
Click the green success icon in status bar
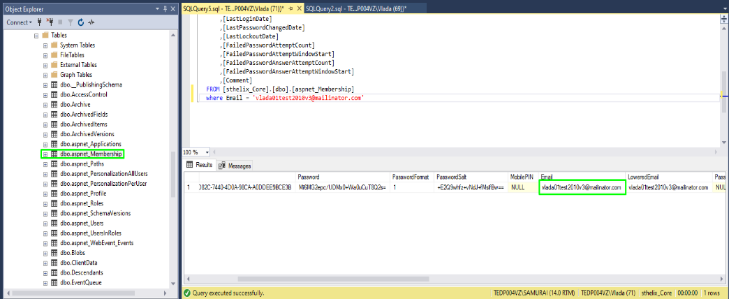click(x=187, y=293)
